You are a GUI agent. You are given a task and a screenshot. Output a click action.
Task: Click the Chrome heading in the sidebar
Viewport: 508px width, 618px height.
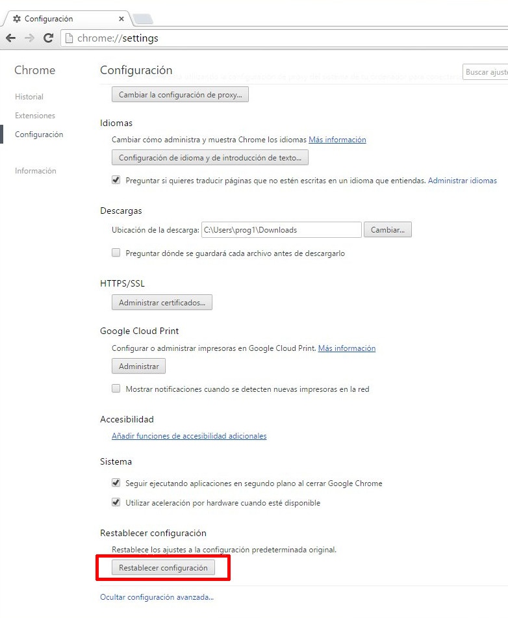34,70
